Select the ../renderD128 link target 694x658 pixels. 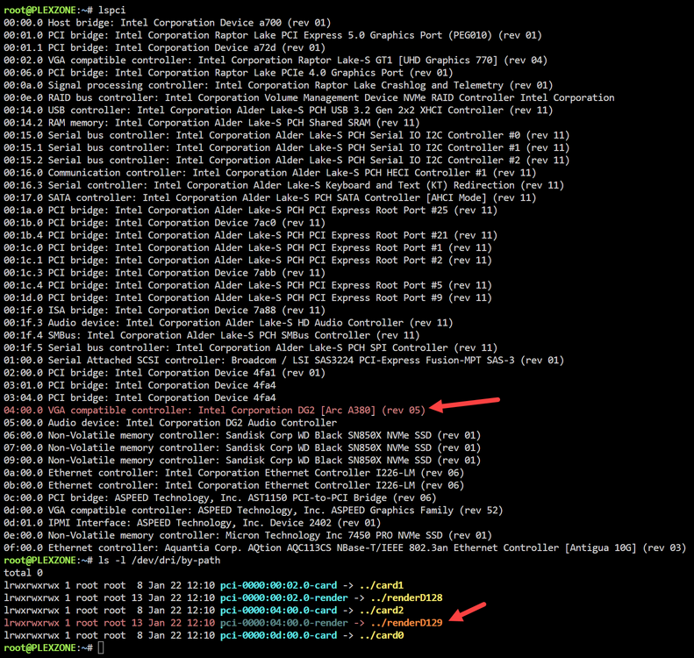coord(407,597)
